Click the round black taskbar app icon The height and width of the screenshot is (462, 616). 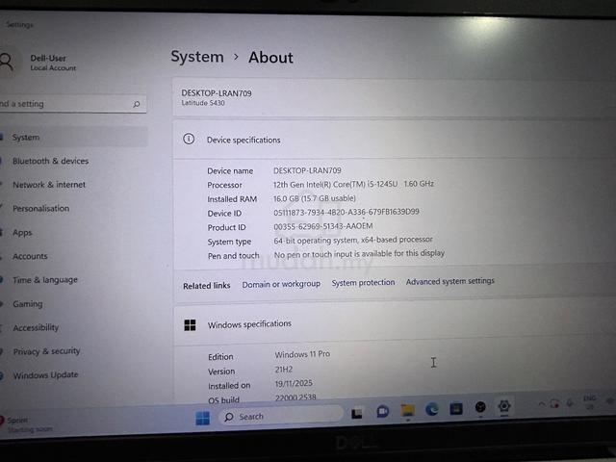click(x=480, y=407)
